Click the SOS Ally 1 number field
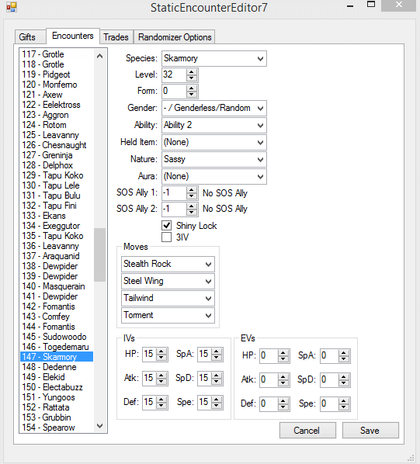Screen dimensions: 420x464 point(175,193)
